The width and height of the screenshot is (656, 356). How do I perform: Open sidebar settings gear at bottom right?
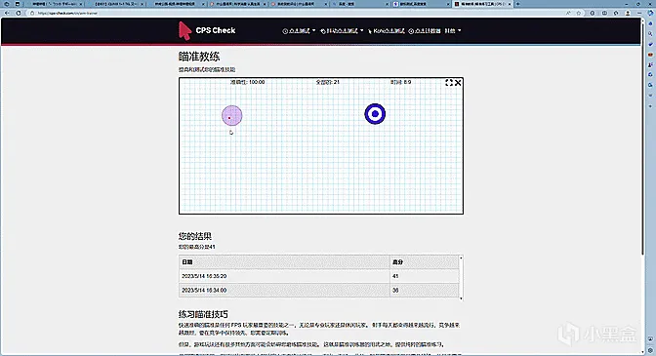point(650,350)
